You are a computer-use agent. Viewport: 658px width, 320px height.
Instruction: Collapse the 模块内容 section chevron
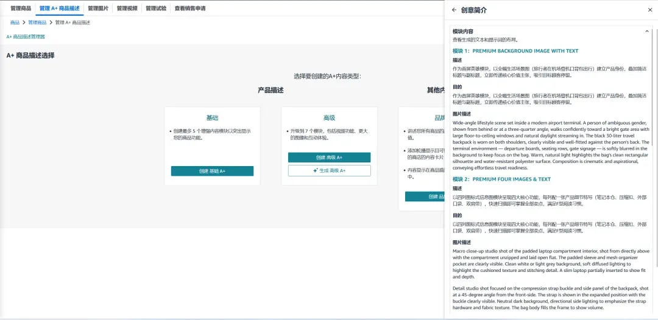click(x=646, y=32)
